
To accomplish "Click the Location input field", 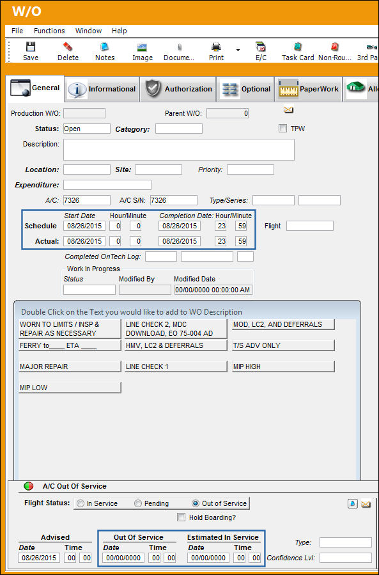I will point(86,169).
